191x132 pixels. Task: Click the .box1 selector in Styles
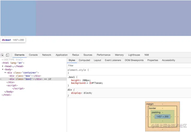71,77
